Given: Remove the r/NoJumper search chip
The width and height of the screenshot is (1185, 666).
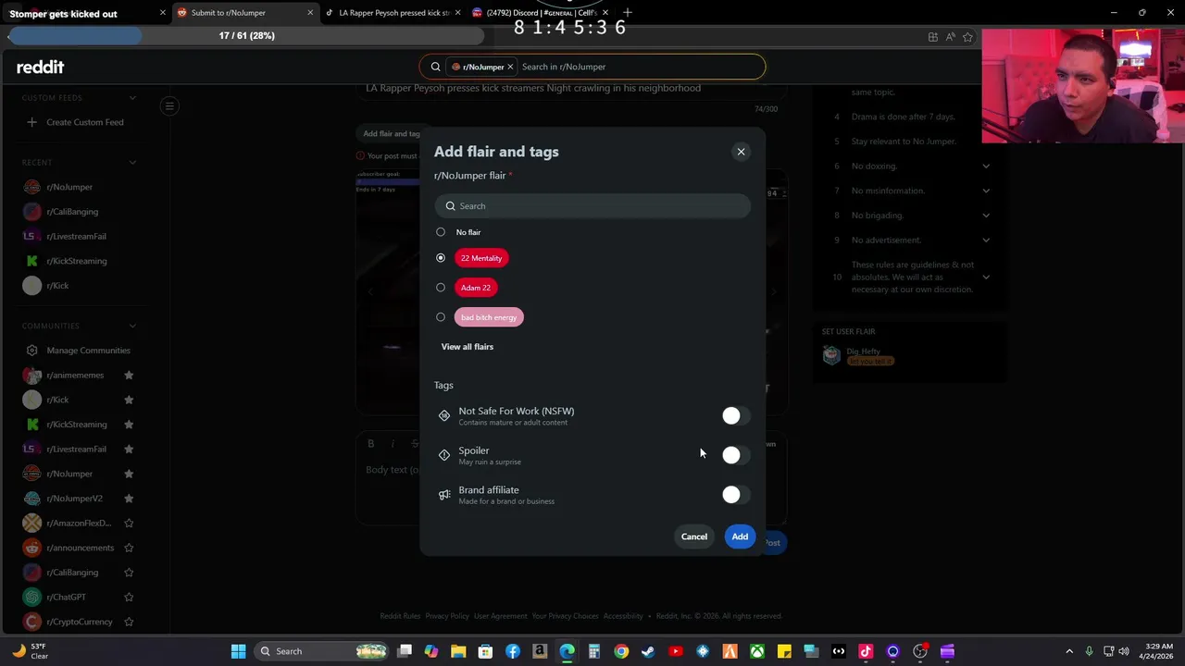Looking at the screenshot, I should [x=510, y=67].
